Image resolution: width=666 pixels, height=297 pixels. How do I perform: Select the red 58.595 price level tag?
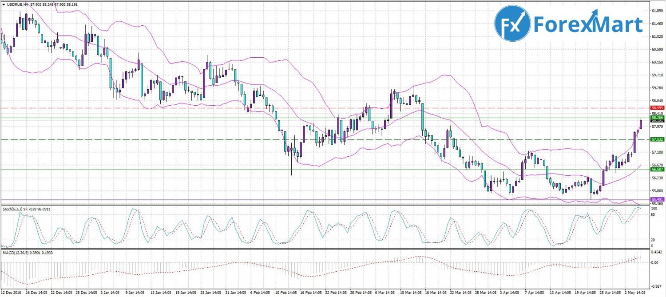point(657,108)
